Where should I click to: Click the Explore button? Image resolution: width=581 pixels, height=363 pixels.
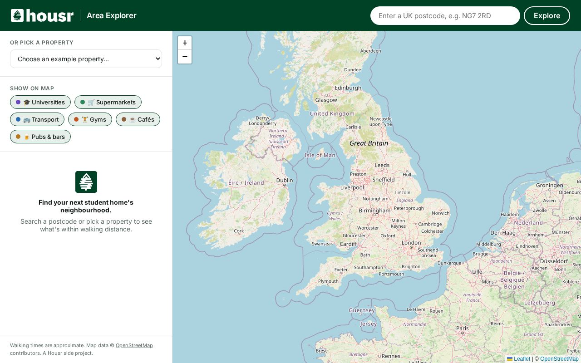[x=547, y=15]
